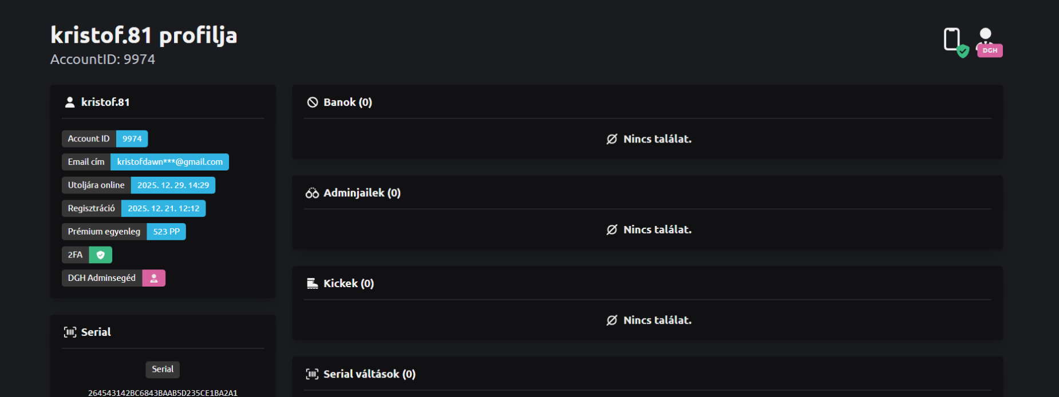
Task: Click the pink DGH Adminsegéd user badge
Action: tap(154, 278)
